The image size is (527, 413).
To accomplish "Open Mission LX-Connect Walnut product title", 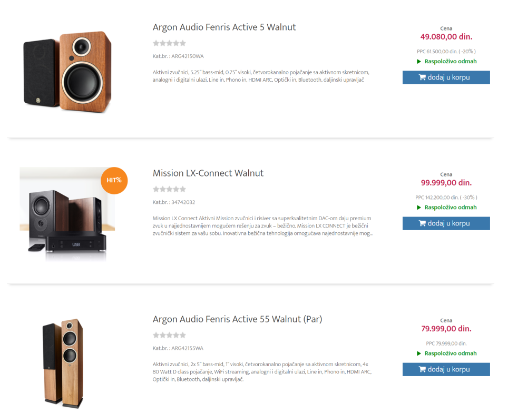I will coord(208,173).
